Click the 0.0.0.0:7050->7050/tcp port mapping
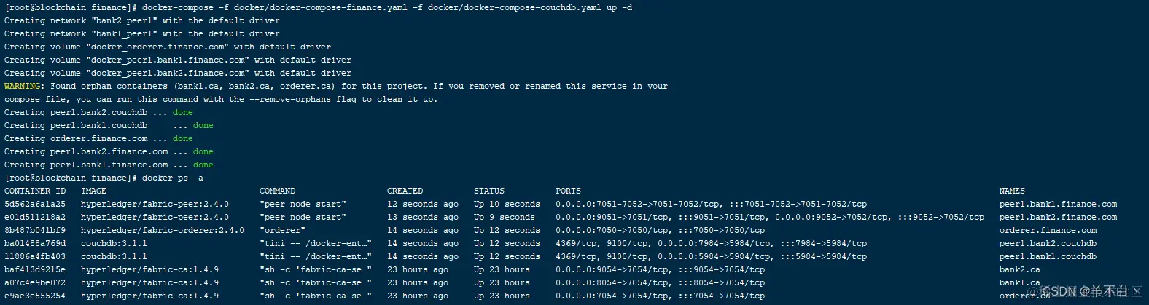 [x=612, y=230]
